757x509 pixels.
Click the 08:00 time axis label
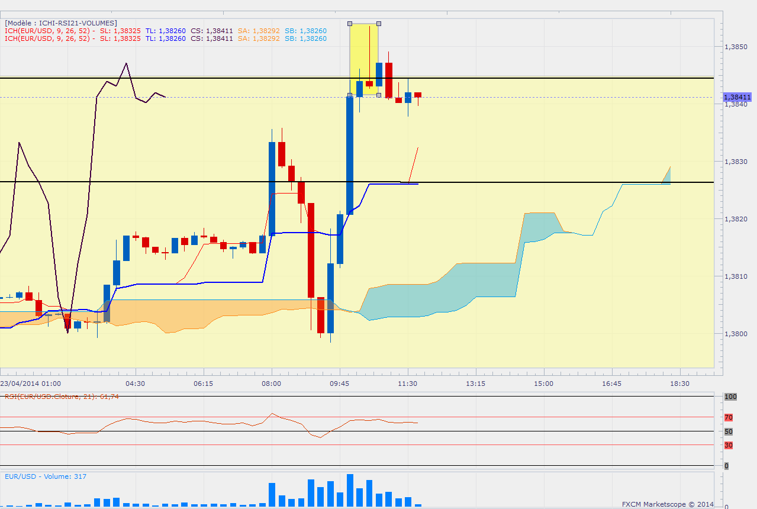click(x=272, y=384)
